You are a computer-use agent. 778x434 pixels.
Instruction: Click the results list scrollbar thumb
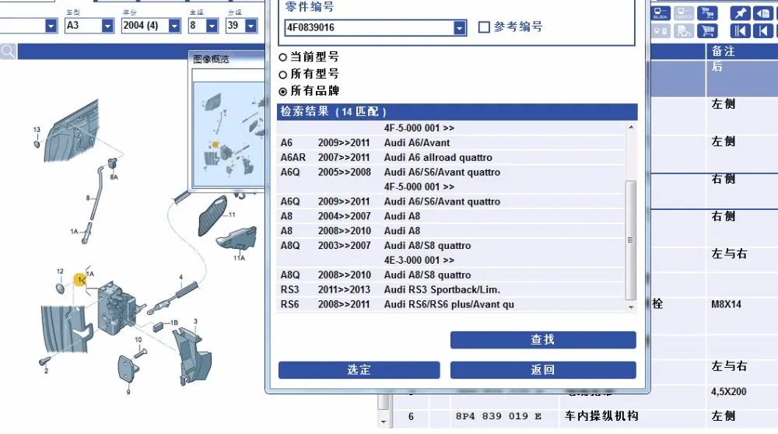tap(631, 240)
